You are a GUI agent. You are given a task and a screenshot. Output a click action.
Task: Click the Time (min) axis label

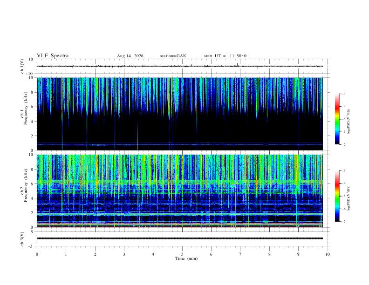(x=186, y=258)
